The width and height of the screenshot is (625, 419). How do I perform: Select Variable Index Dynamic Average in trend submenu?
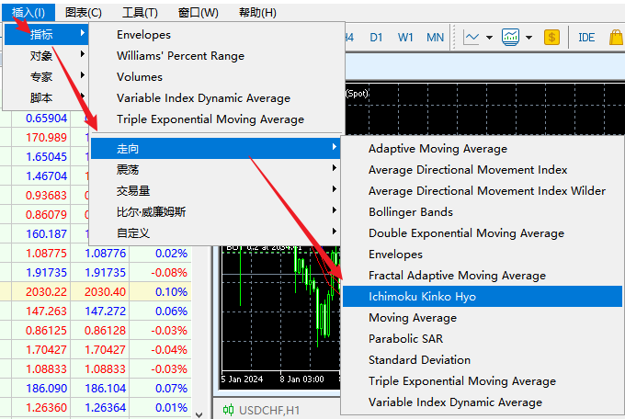click(483, 402)
